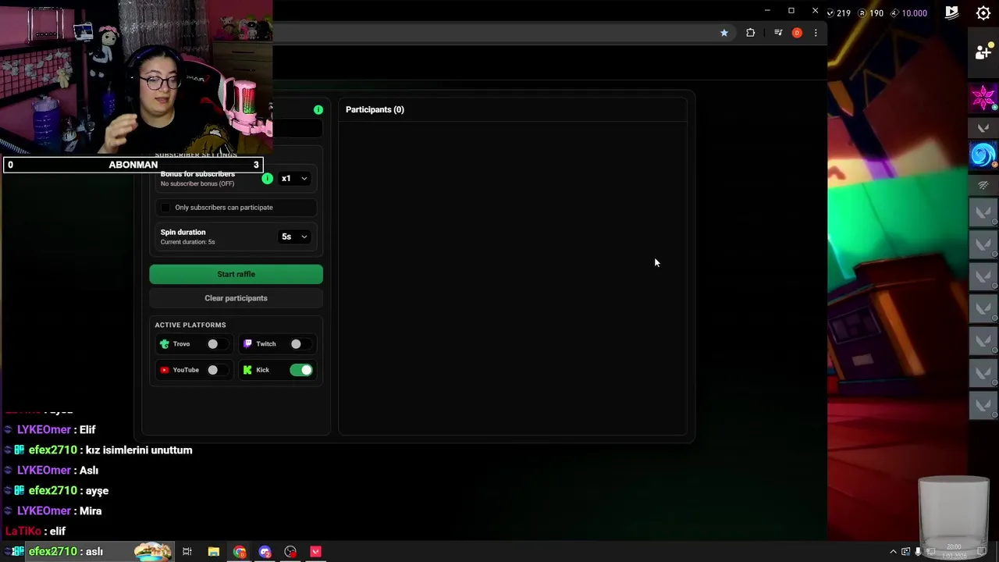The width and height of the screenshot is (999, 562).
Task: Open File Explorer from the taskbar
Action: [213, 552]
